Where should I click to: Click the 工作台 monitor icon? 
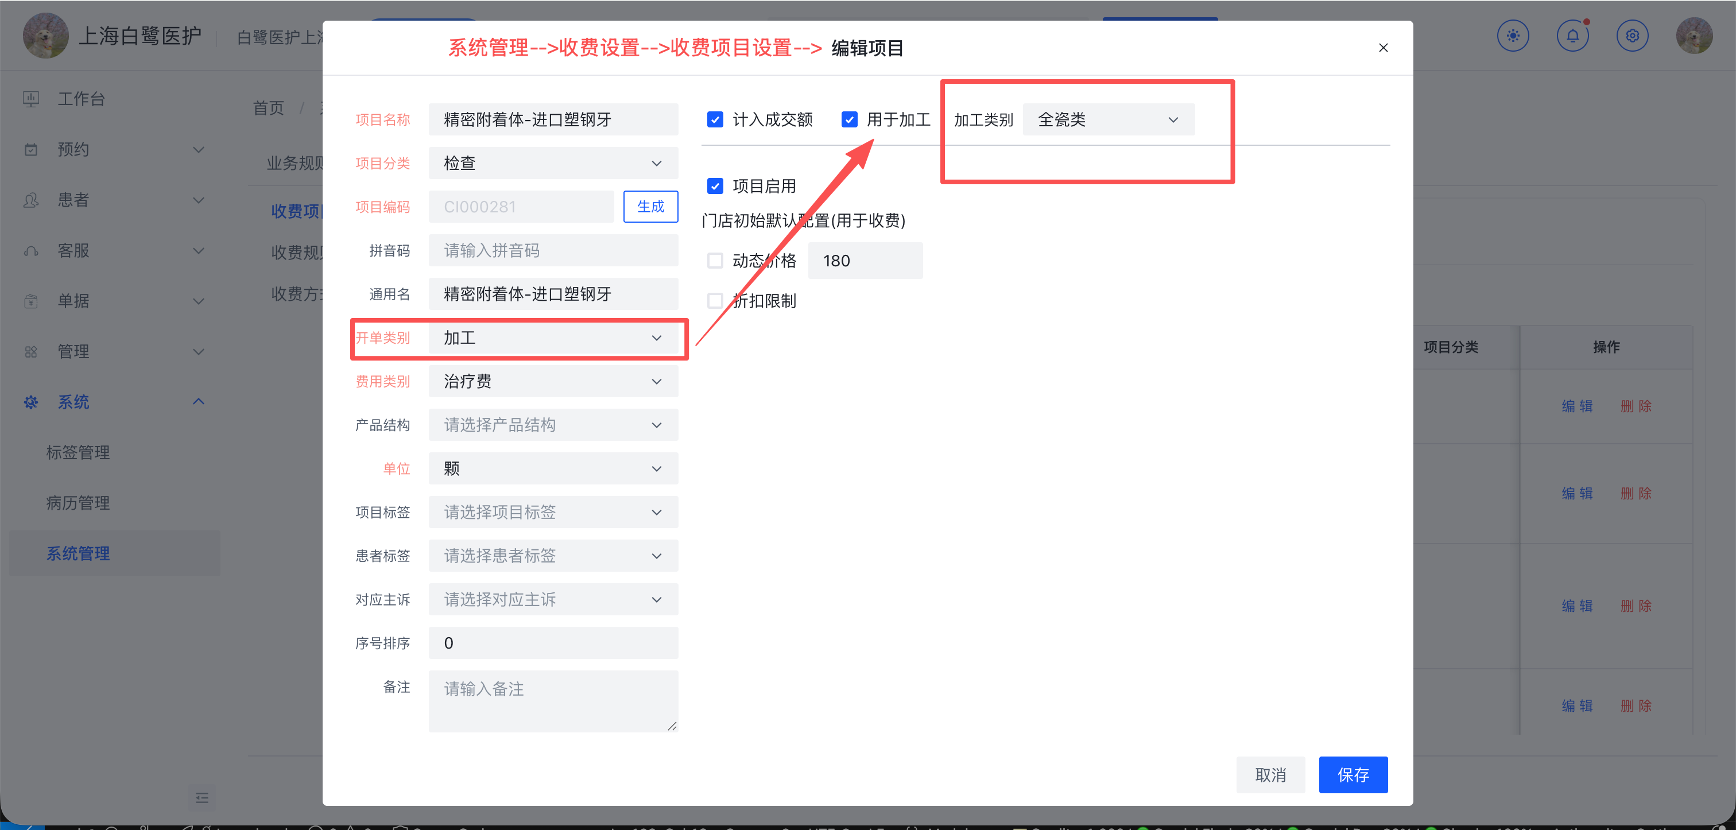(31, 99)
